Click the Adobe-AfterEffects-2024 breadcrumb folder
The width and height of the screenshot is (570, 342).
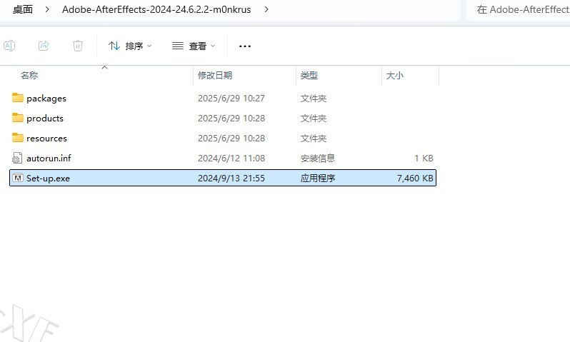(x=156, y=9)
